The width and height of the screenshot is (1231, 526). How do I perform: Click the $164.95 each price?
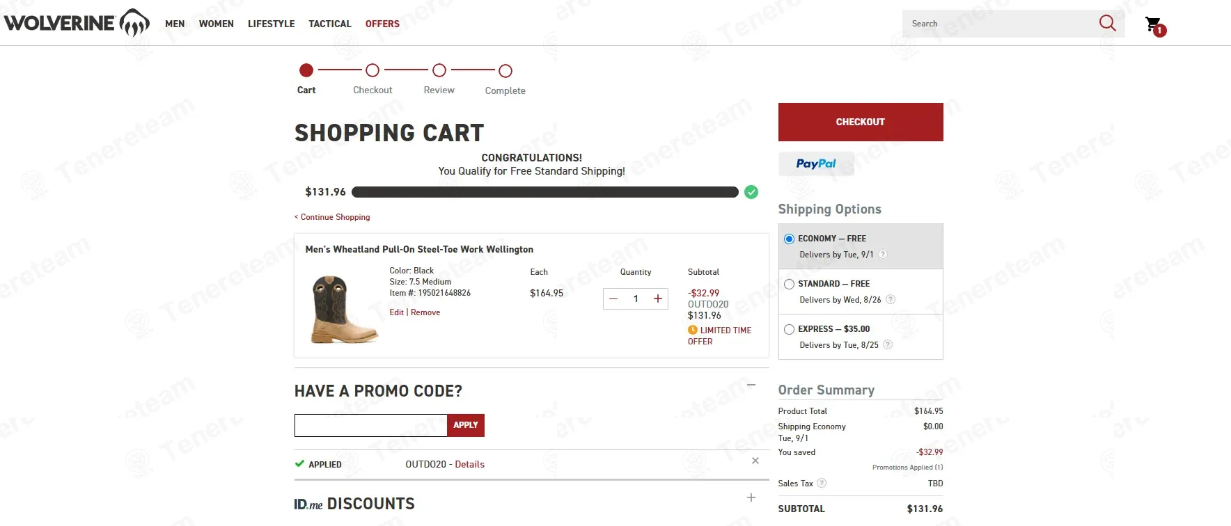pyautogui.click(x=547, y=293)
